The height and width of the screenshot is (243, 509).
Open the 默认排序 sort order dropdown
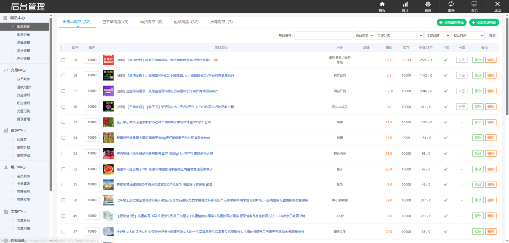point(468,35)
